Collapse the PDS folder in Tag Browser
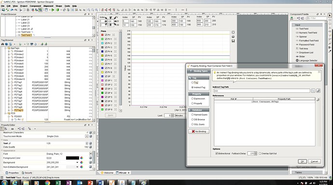 (x=6, y=113)
